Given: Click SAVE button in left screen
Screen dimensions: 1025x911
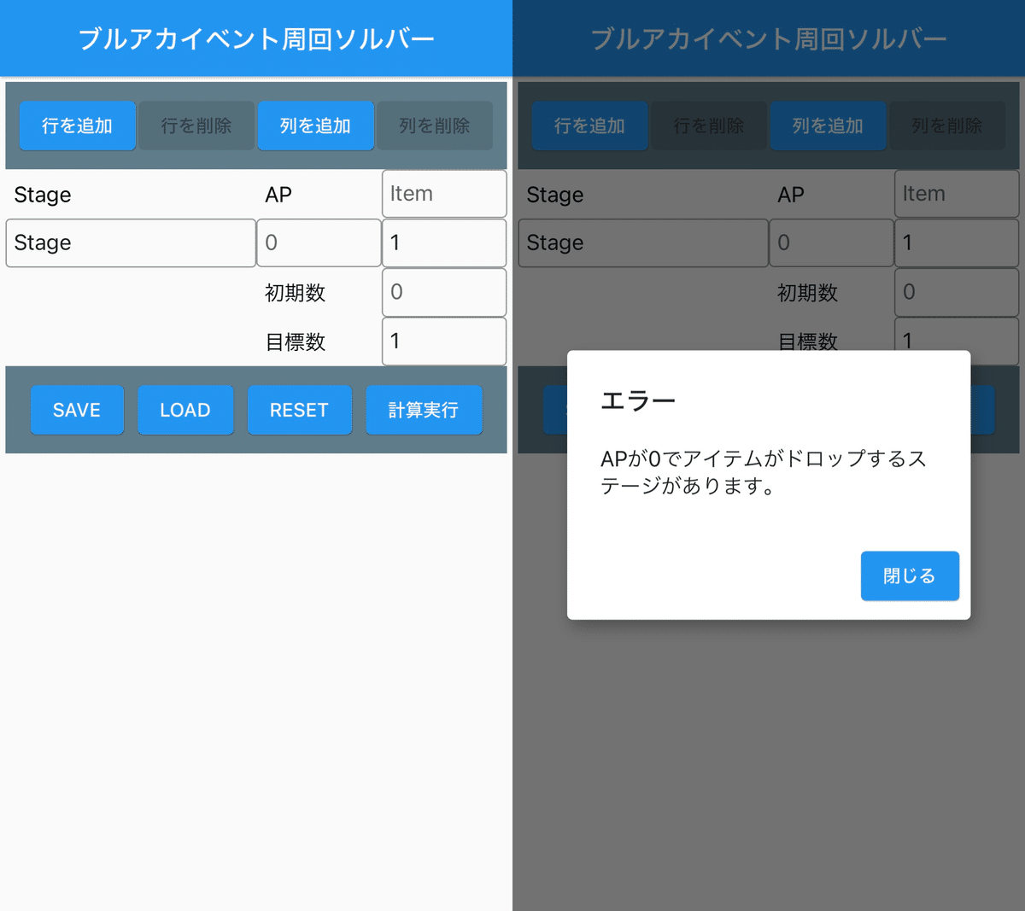Looking at the screenshot, I should tap(77, 410).
